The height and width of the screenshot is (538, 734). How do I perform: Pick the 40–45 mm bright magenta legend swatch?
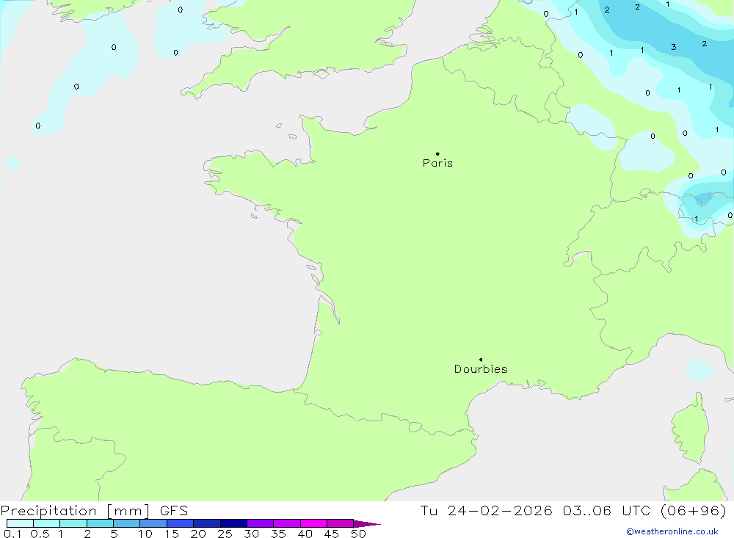click(313, 523)
